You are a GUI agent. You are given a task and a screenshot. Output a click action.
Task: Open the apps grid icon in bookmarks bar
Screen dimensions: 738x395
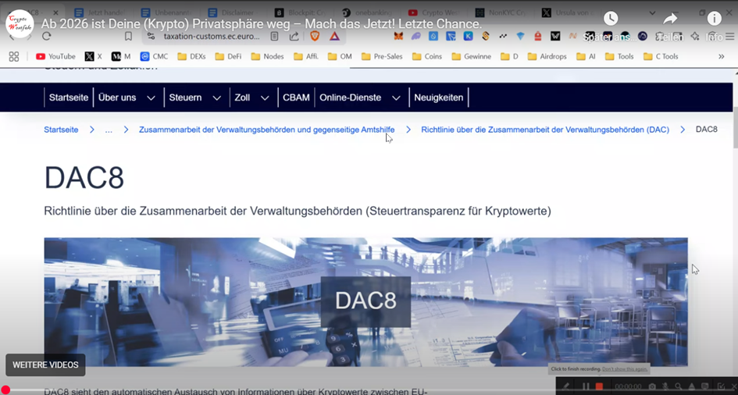click(x=13, y=56)
